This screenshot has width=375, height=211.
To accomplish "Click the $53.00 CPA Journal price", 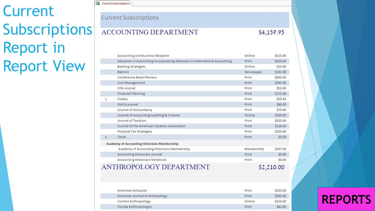I will [281, 88].
